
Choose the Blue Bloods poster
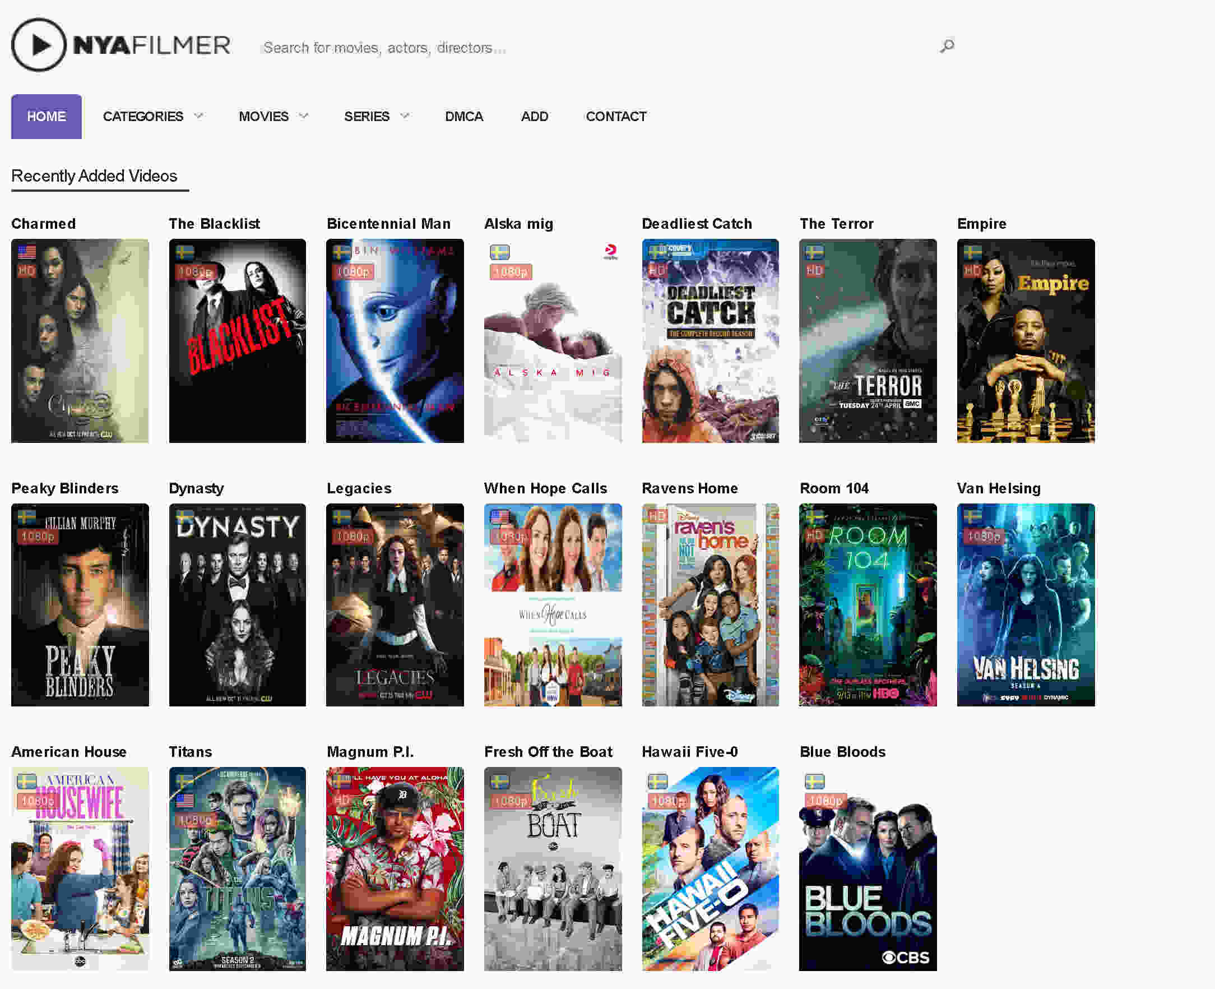[x=868, y=869]
